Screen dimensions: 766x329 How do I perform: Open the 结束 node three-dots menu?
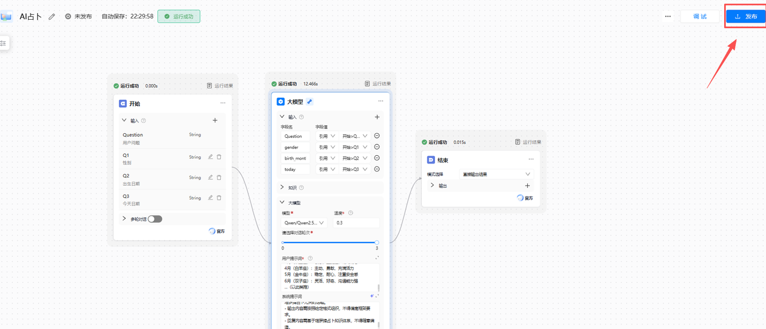(531, 159)
